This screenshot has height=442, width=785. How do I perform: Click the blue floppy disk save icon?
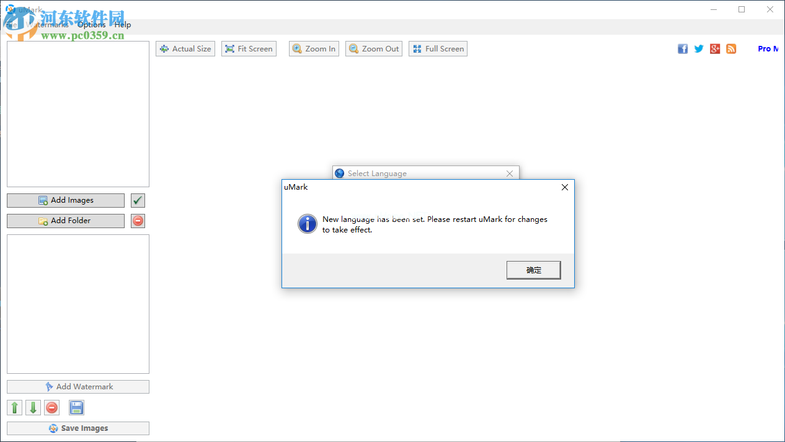(x=76, y=407)
